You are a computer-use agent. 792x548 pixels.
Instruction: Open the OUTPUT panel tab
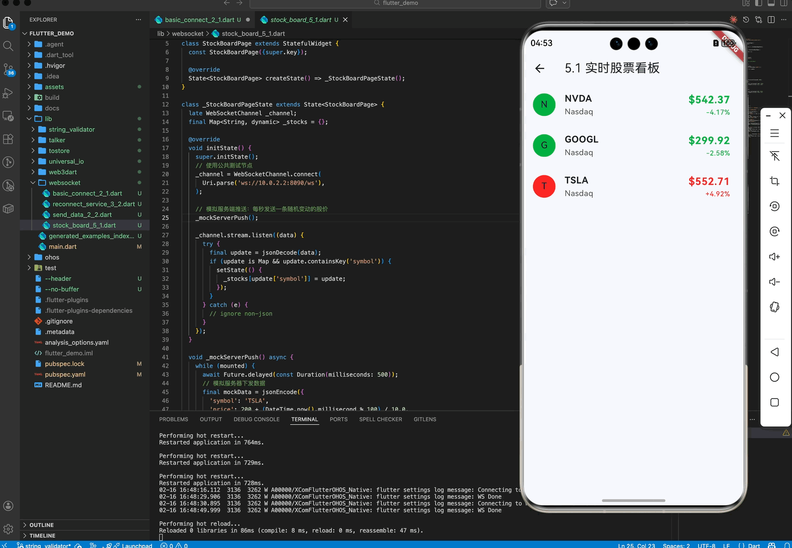pyautogui.click(x=211, y=419)
